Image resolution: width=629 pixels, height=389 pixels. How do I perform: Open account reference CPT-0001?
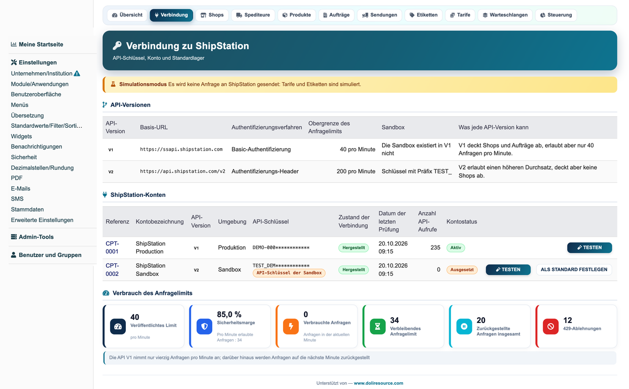tap(112, 248)
